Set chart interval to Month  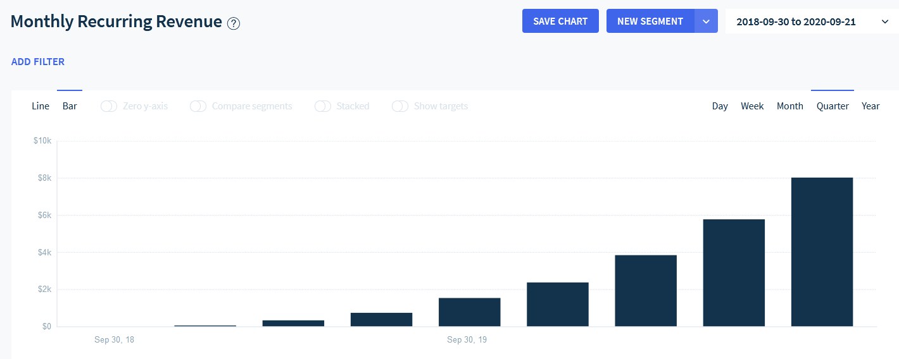[x=790, y=106]
